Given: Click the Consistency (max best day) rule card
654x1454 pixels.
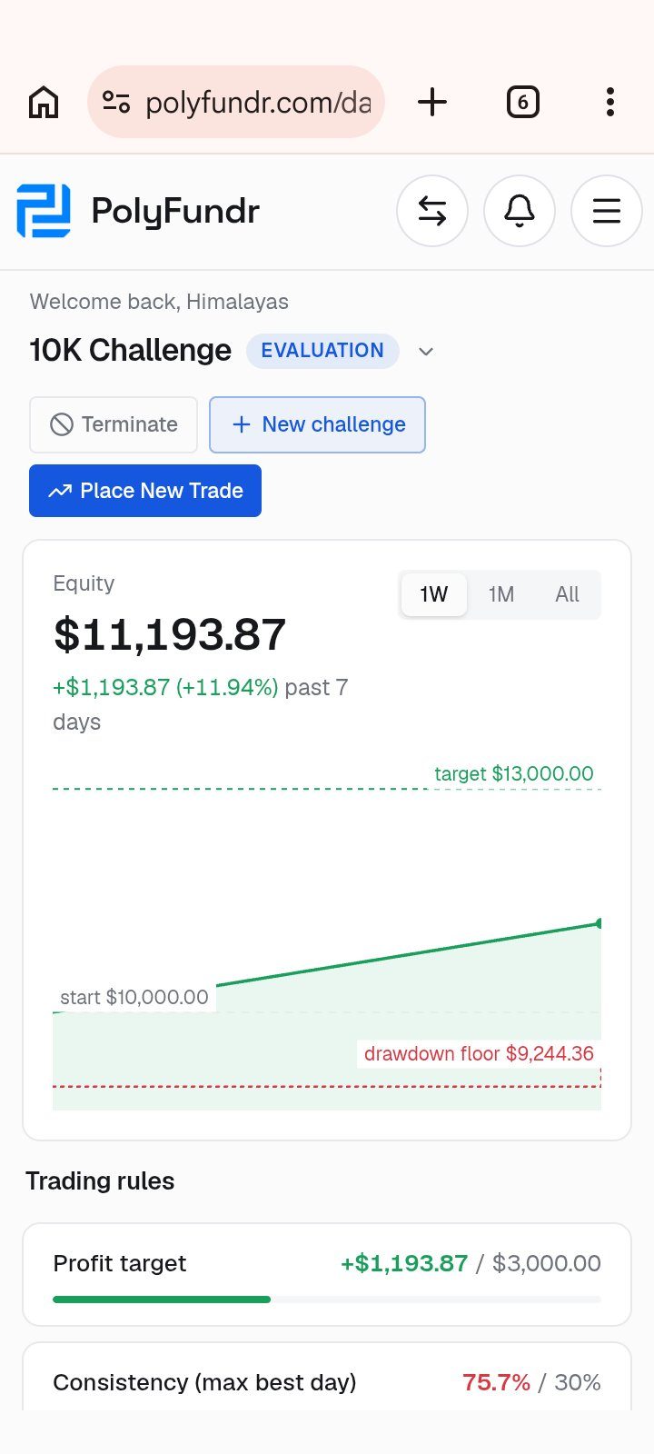Looking at the screenshot, I should click(x=327, y=1378).
